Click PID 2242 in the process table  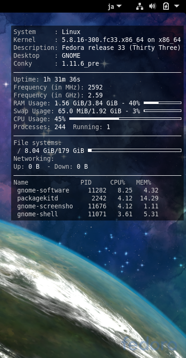click(99, 198)
